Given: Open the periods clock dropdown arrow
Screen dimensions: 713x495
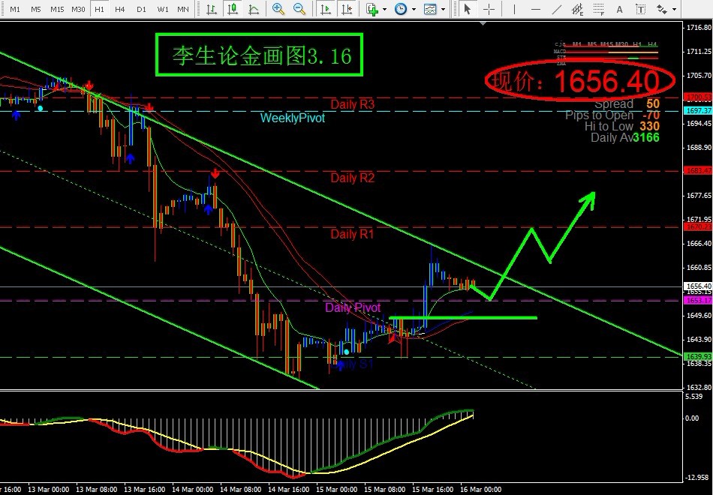Looking at the screenshot, I should [412, 10].
